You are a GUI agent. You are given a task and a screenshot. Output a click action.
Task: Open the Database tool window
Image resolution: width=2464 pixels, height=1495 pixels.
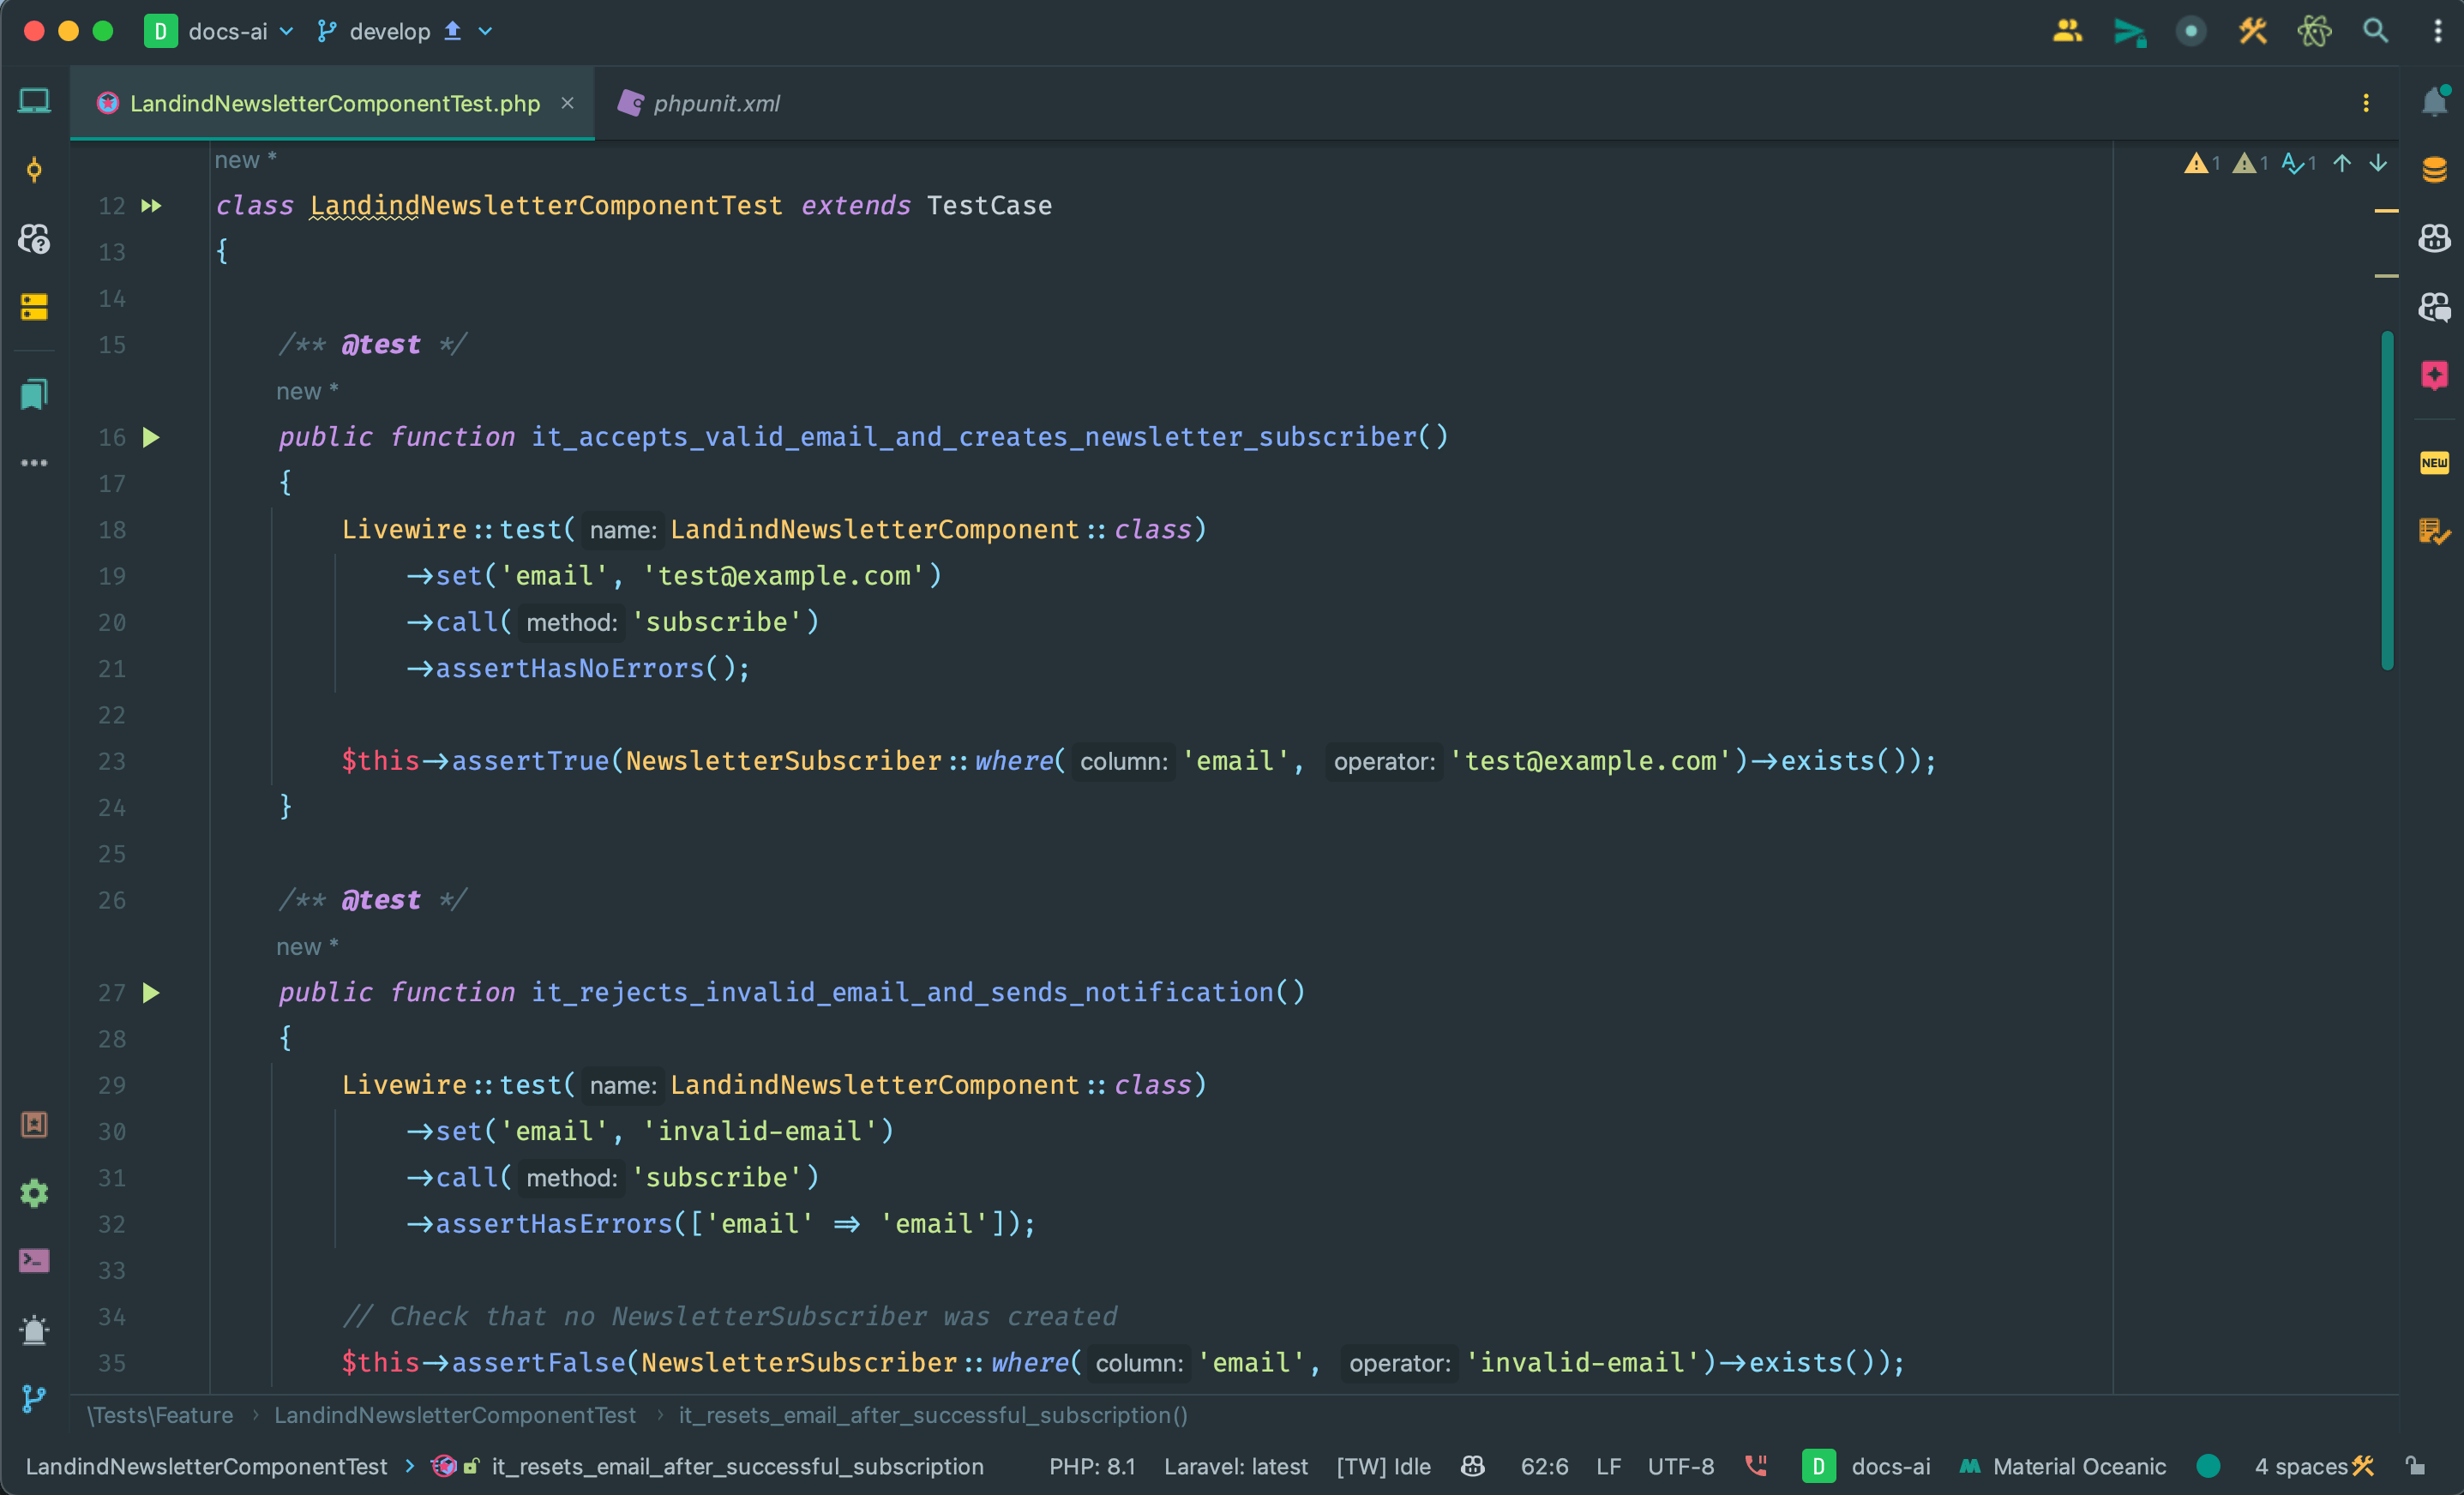(x=2434, y=169)
